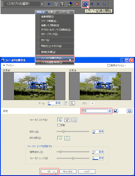Open the 調整(A) menu

40,12
